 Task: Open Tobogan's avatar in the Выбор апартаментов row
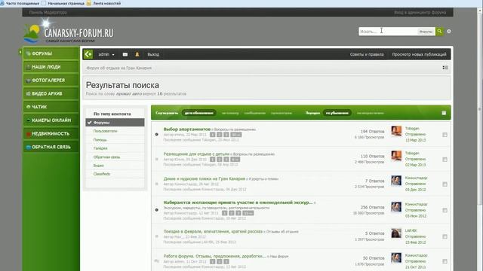tap(396, 131)
